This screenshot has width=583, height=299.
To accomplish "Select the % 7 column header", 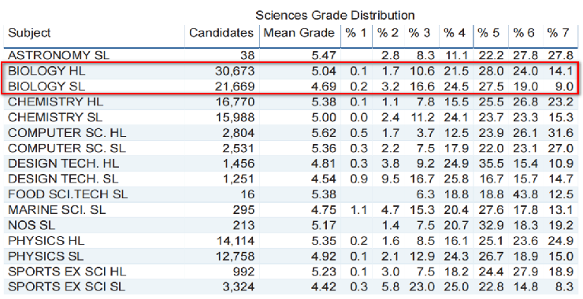I will pos(558,33).
